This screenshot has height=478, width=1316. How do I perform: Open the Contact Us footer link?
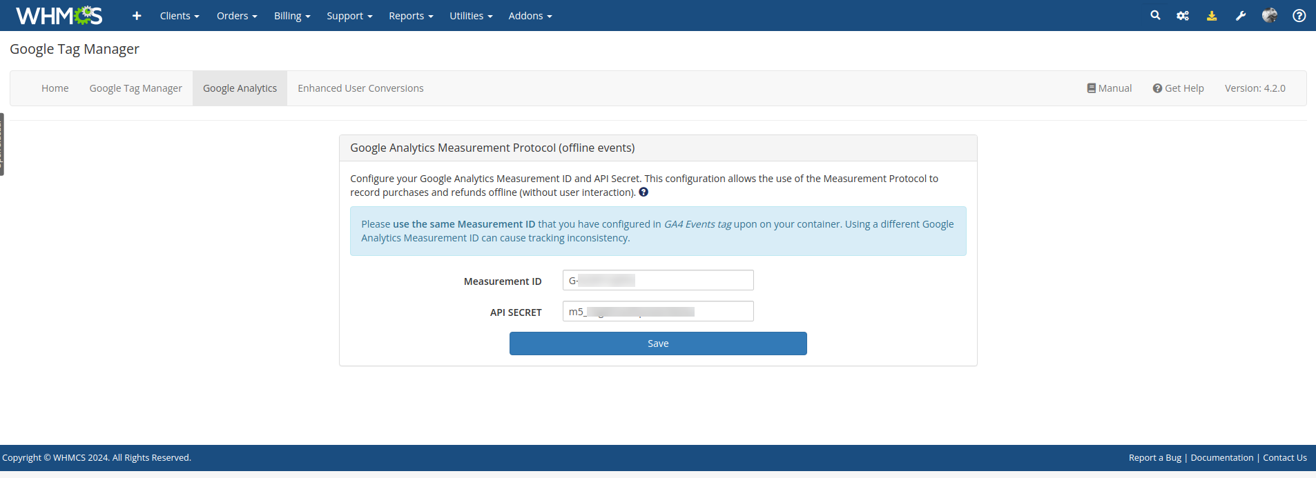pyautogui.click(x=1285, y=458)
